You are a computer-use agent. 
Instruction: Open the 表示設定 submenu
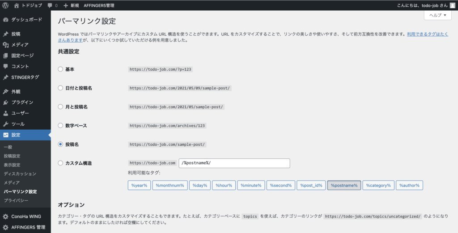pos(12,165)
